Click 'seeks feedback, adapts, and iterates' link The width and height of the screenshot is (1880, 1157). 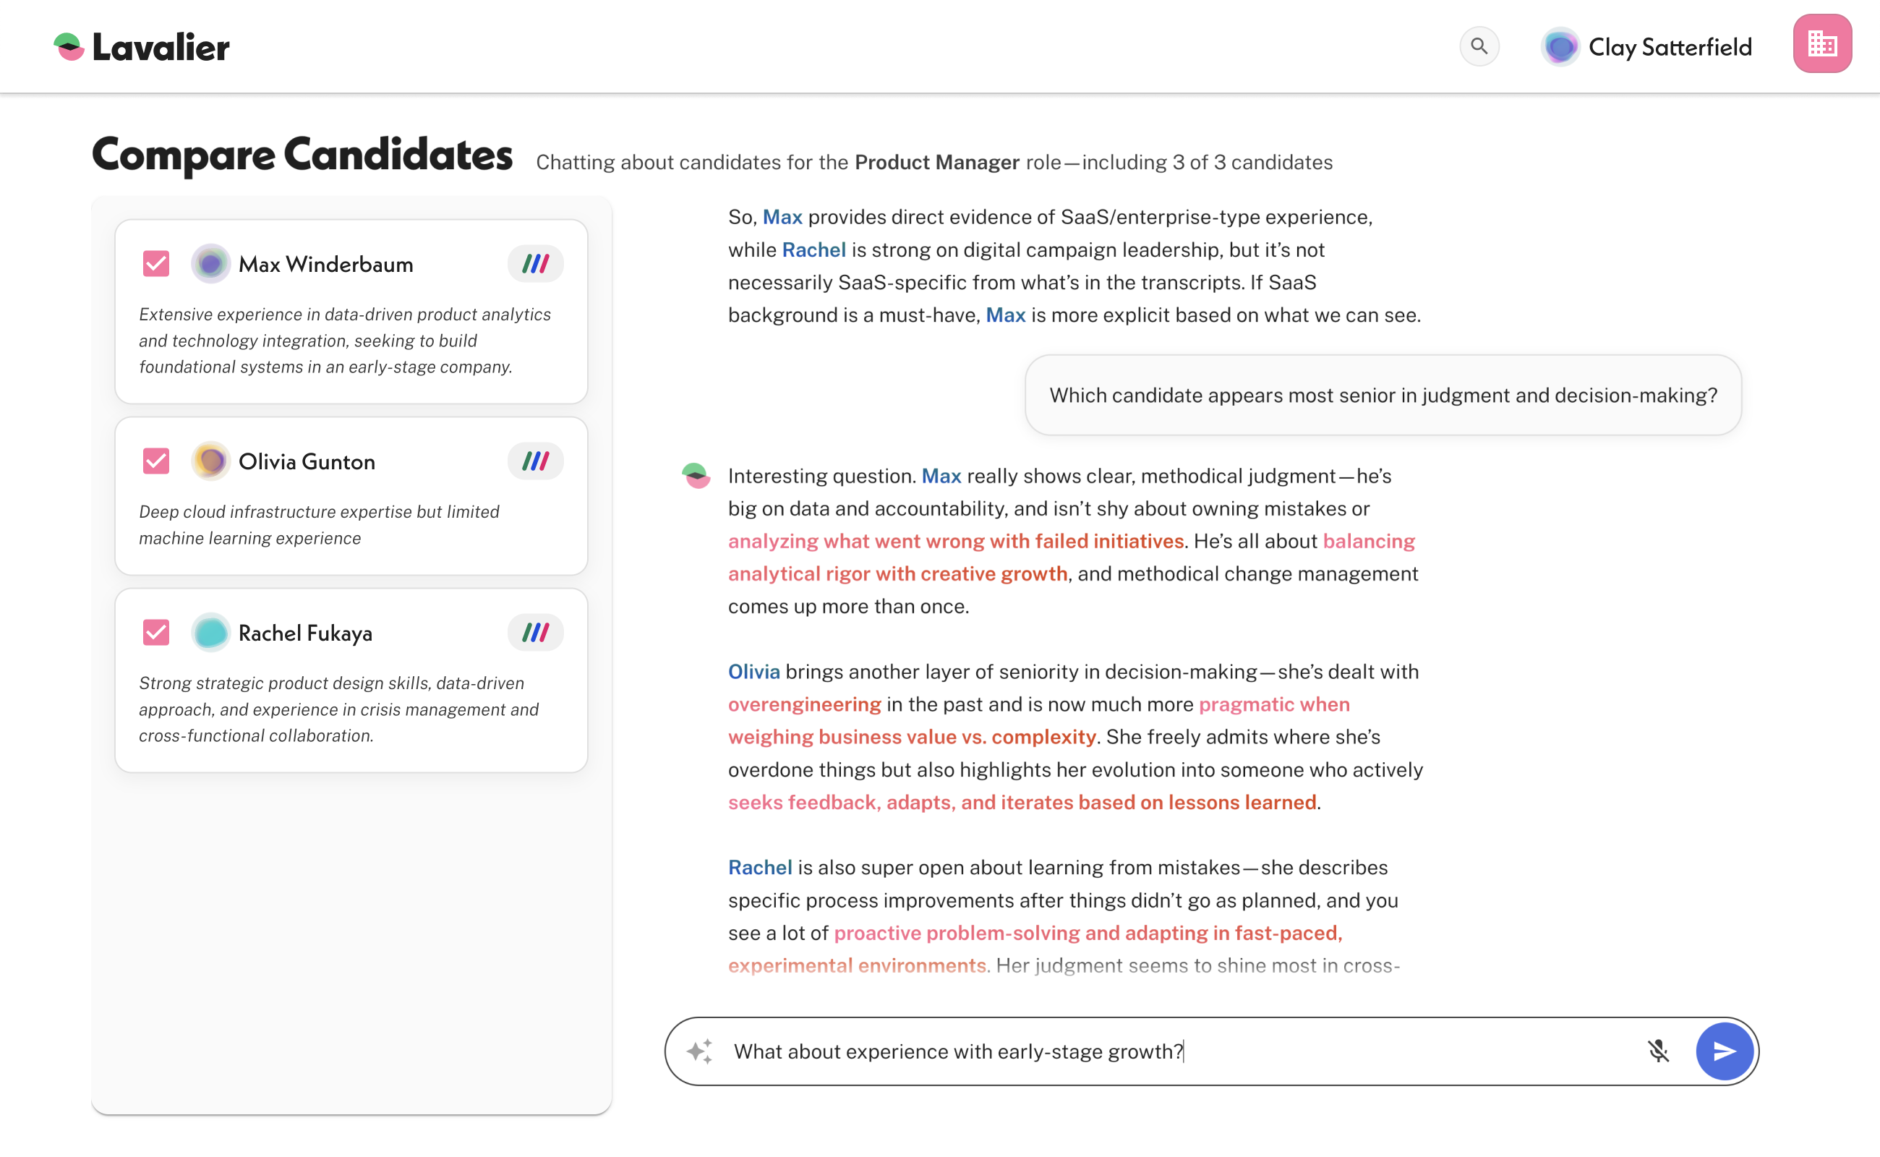[1022, 803]
